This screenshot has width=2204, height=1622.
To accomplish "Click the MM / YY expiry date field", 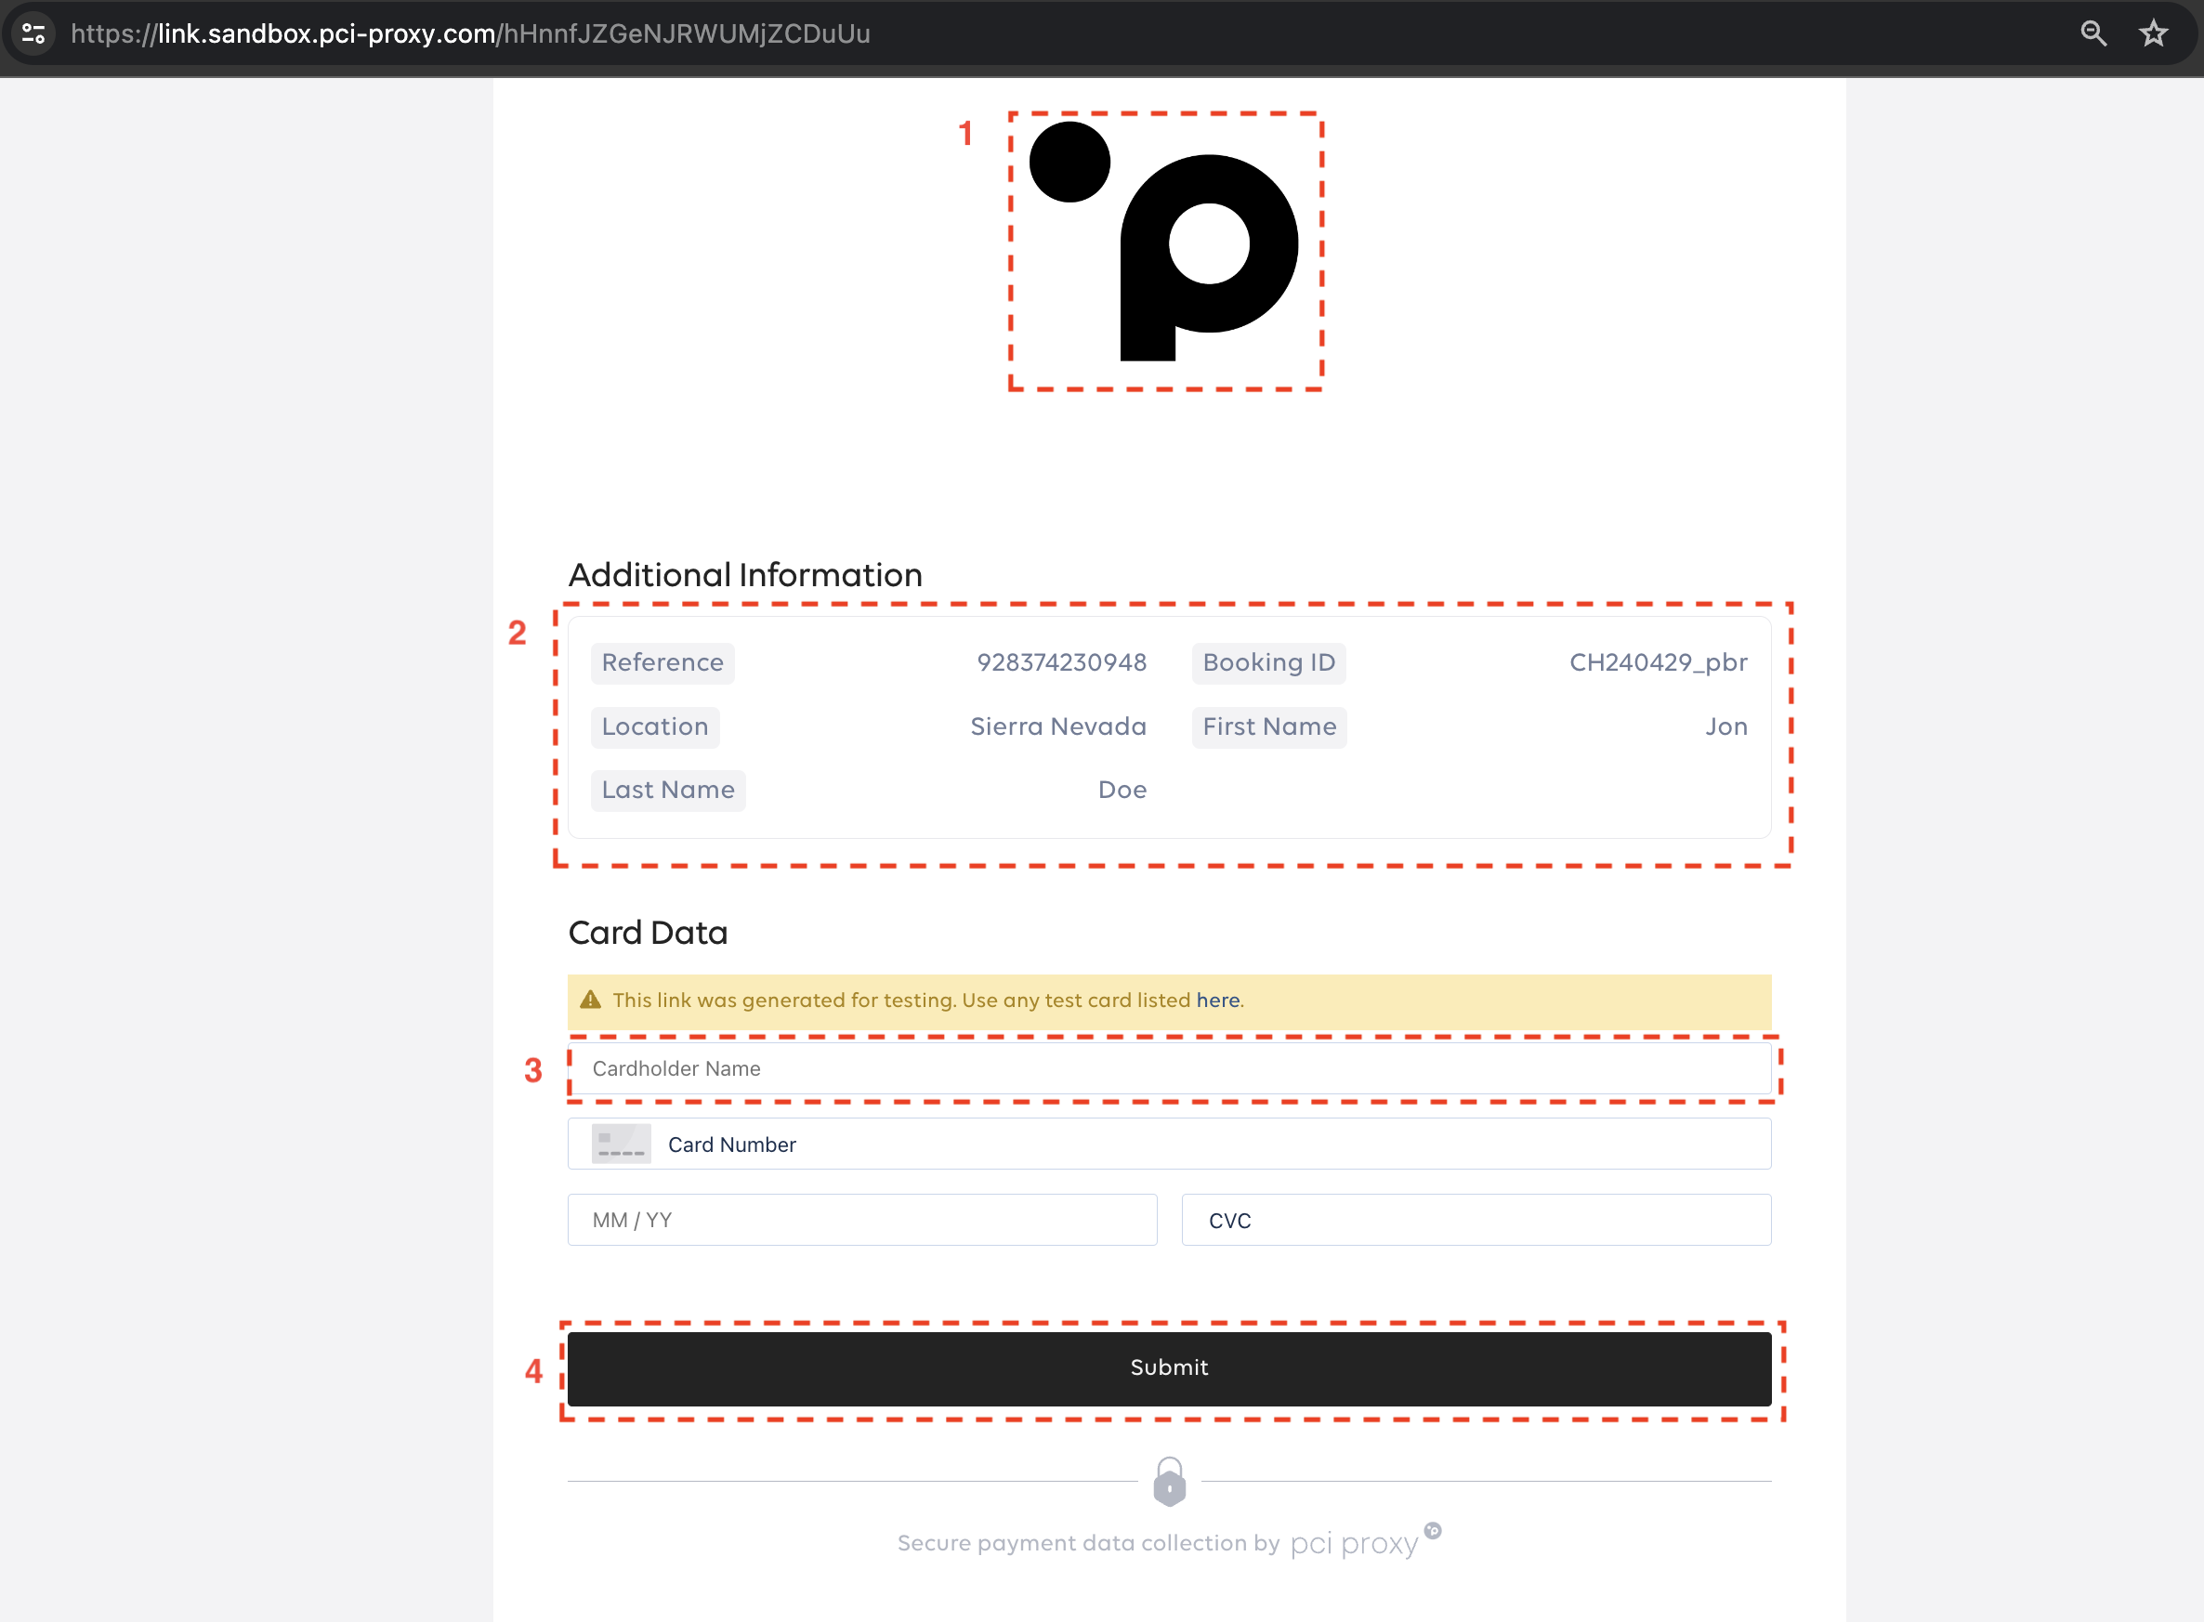I will click(862, 1220).
